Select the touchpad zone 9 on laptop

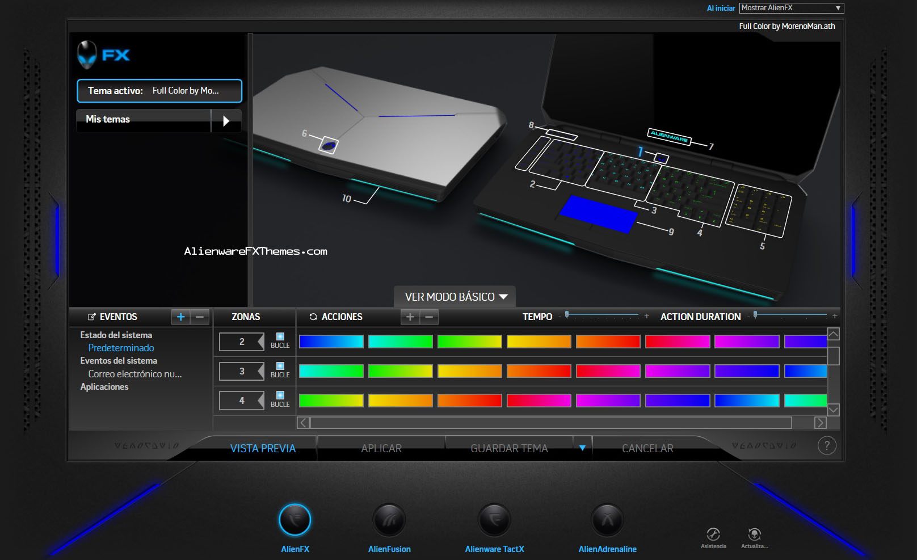click(598, 213)
